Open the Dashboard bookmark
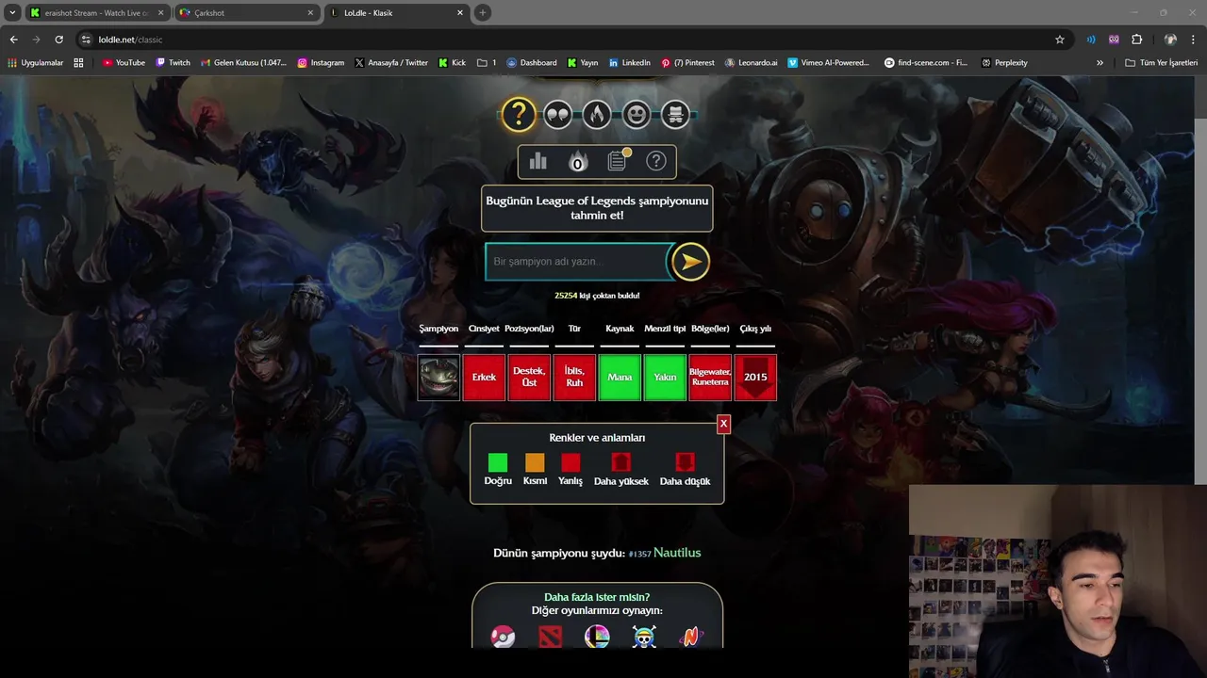The width and height of the screenshot is (1207, 678). tap(532, 63)
